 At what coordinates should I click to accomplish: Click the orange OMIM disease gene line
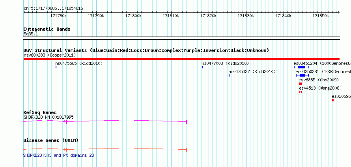tap(105, 149)
